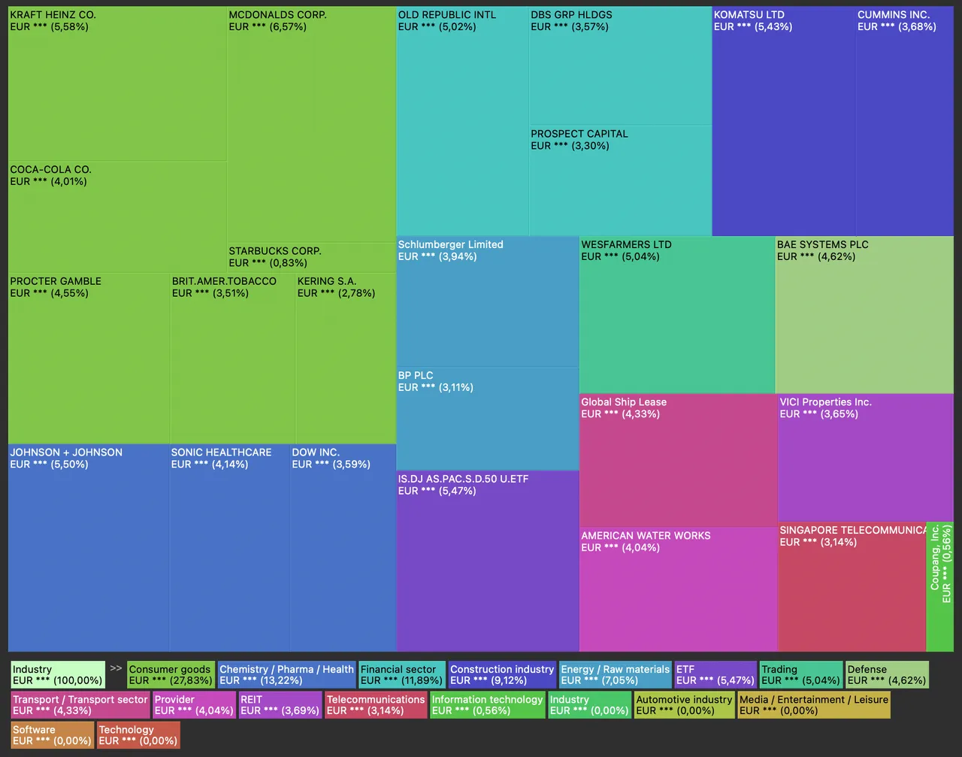Click the Automotive industry legend swatch
The width and height of the screenshot is (962, 757).
pos(684,704)
